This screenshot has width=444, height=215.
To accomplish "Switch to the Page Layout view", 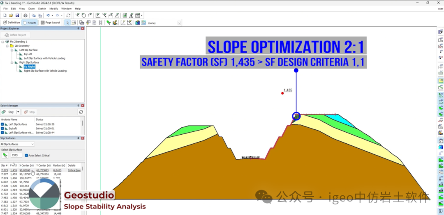I will coord(51,23).
